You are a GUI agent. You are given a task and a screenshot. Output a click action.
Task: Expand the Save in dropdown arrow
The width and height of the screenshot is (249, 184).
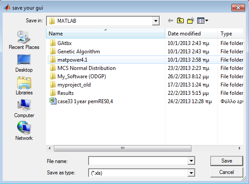coord(156,21)
